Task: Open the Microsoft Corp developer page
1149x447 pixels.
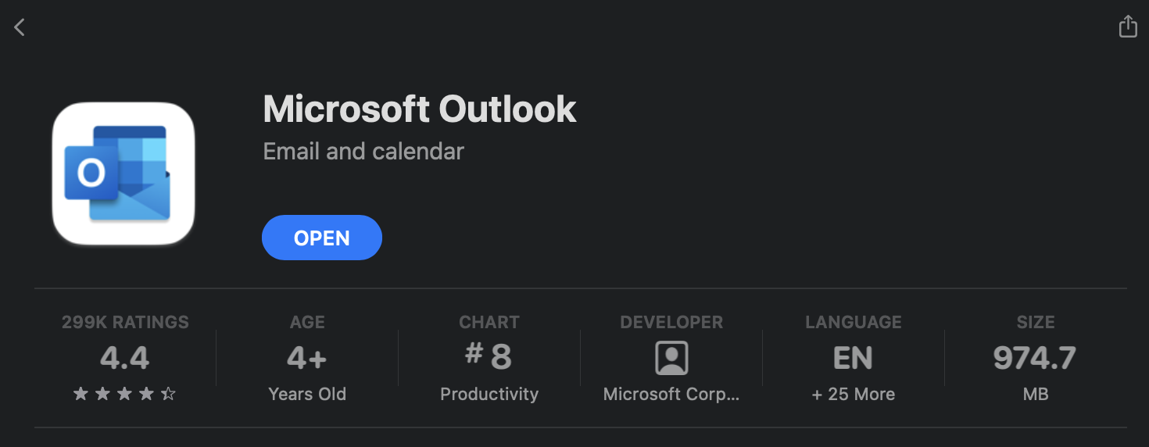Action: 671,394
